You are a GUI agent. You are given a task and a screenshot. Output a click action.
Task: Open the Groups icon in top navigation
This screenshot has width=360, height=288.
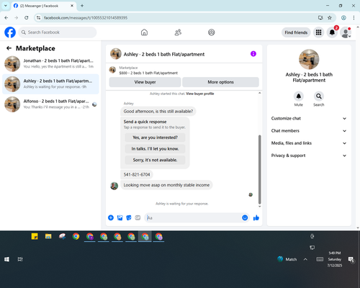pyautogui.click(x=212, y=32)
